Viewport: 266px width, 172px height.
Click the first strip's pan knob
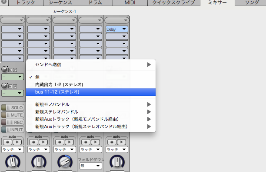13,162
